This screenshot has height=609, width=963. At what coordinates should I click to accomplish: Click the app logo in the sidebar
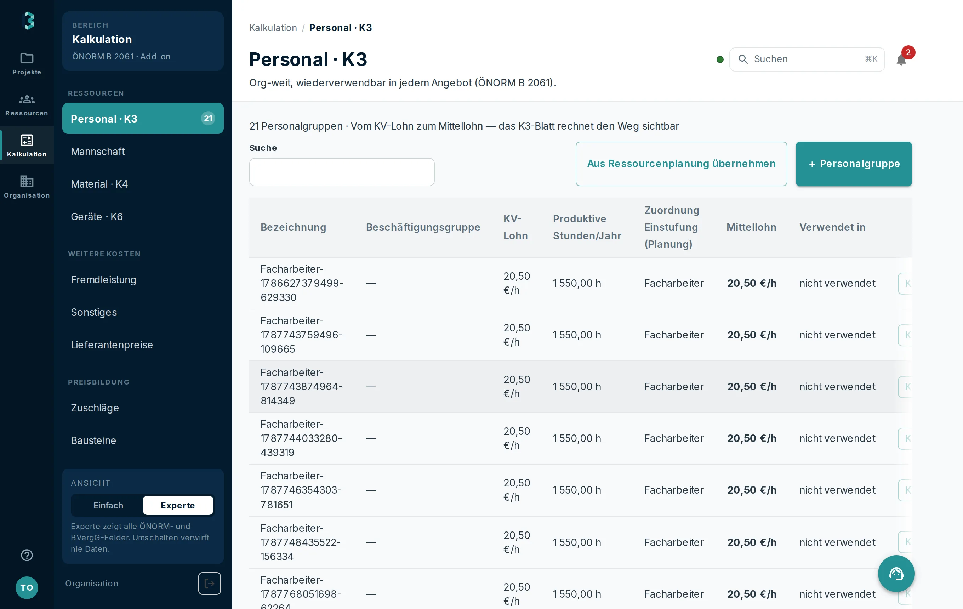coord(29,21)
